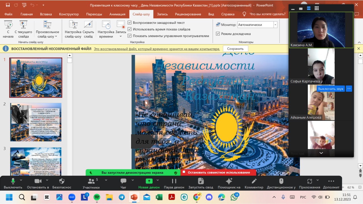Image resolution: width=363 pixels, height=204 pixels.
Task: Stop video using Zoom camera icon
Action: click(38, 181)
